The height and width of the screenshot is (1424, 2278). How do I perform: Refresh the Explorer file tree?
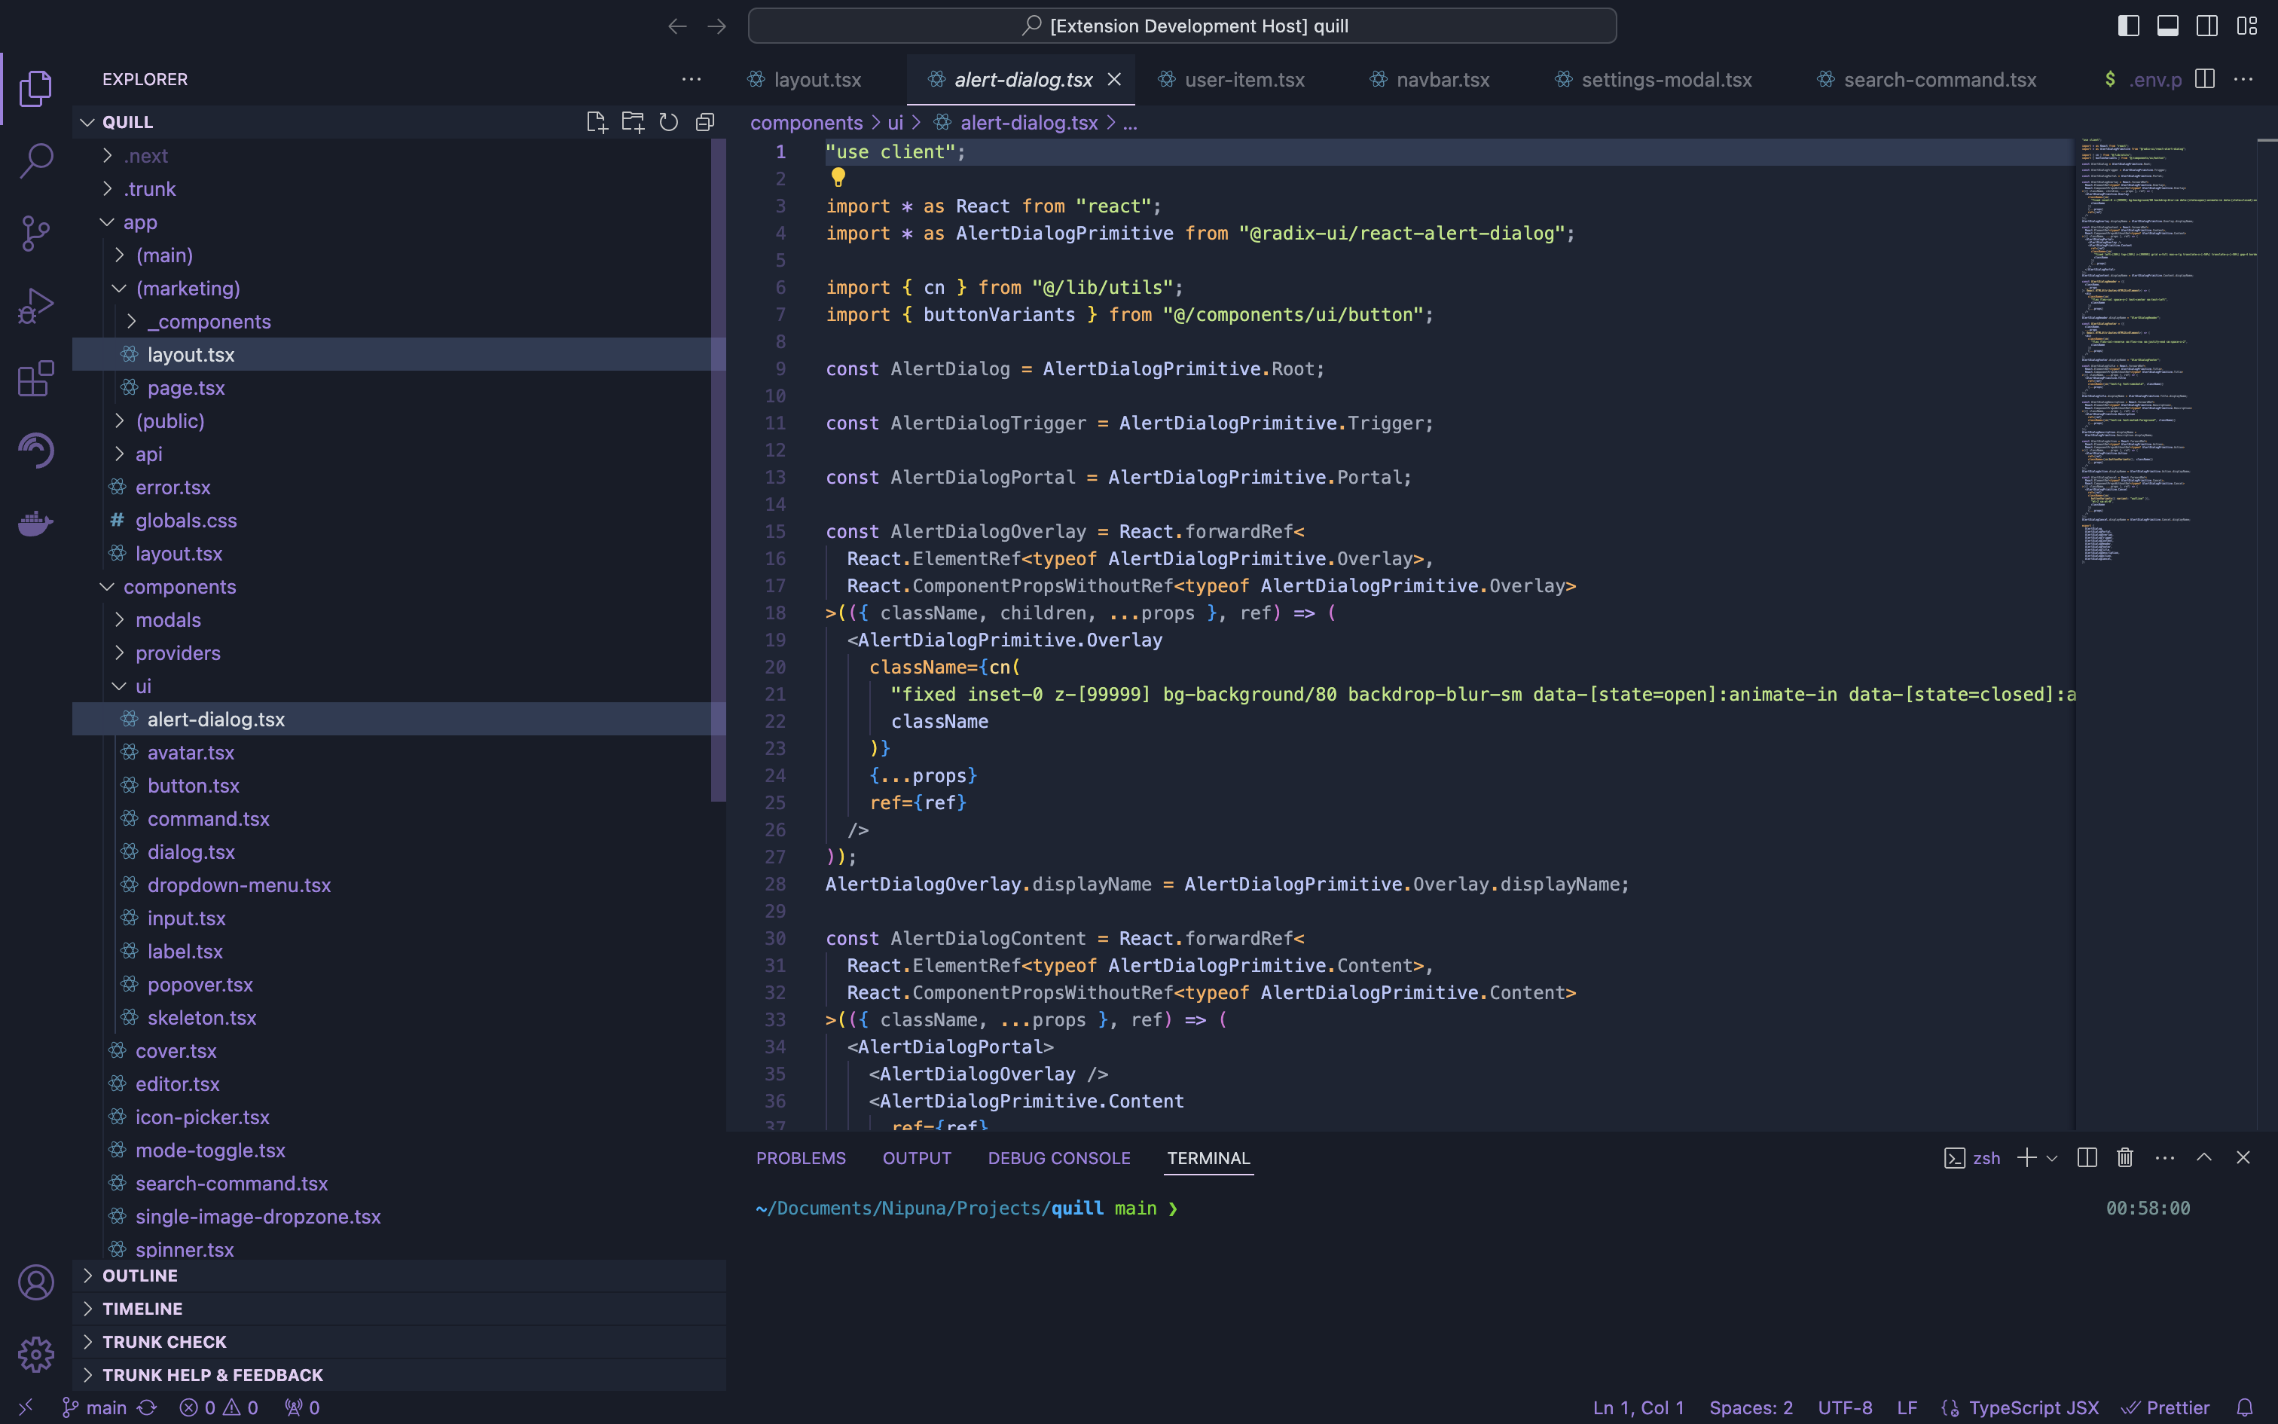pos(668,122)
